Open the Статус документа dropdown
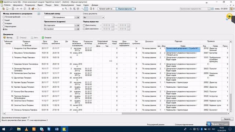 pyautogui.click(x=103, y=17)
